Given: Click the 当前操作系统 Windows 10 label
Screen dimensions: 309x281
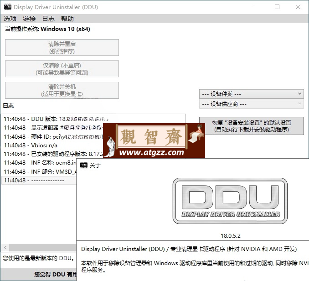Looking at the screenshot, I should (47, 29).
